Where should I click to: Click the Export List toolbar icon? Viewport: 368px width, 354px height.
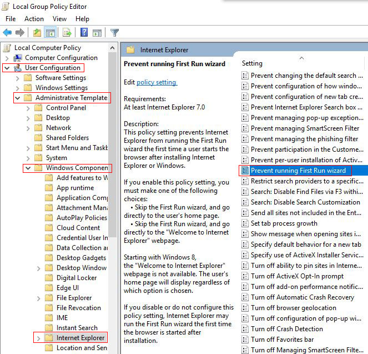click(67, 32)
